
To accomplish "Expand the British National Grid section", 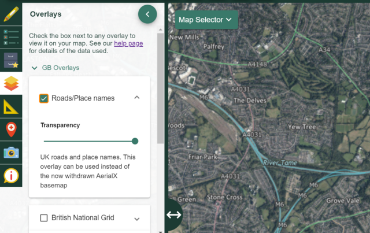I will pyautogui.click(x=137, y=219).
